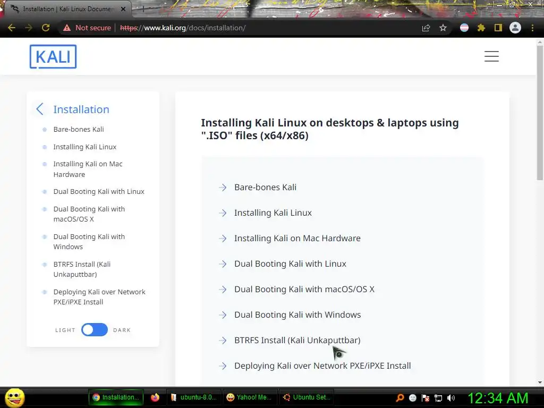Toggle the Light/Dark theme switch
The image size is (544, 408).
point(95,329)
